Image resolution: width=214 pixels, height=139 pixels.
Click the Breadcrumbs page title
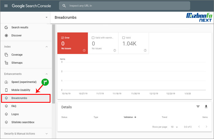click(66, 18)
